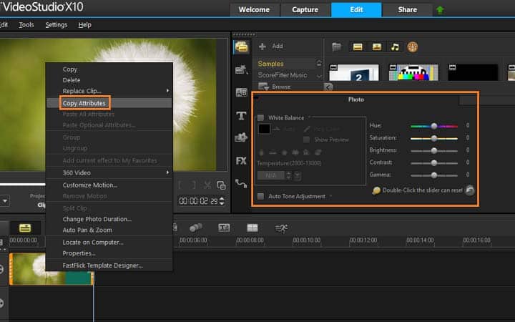Choose Copy Attributes in context menu
Screen dimensions: 515x322
(x=84, y=103)
